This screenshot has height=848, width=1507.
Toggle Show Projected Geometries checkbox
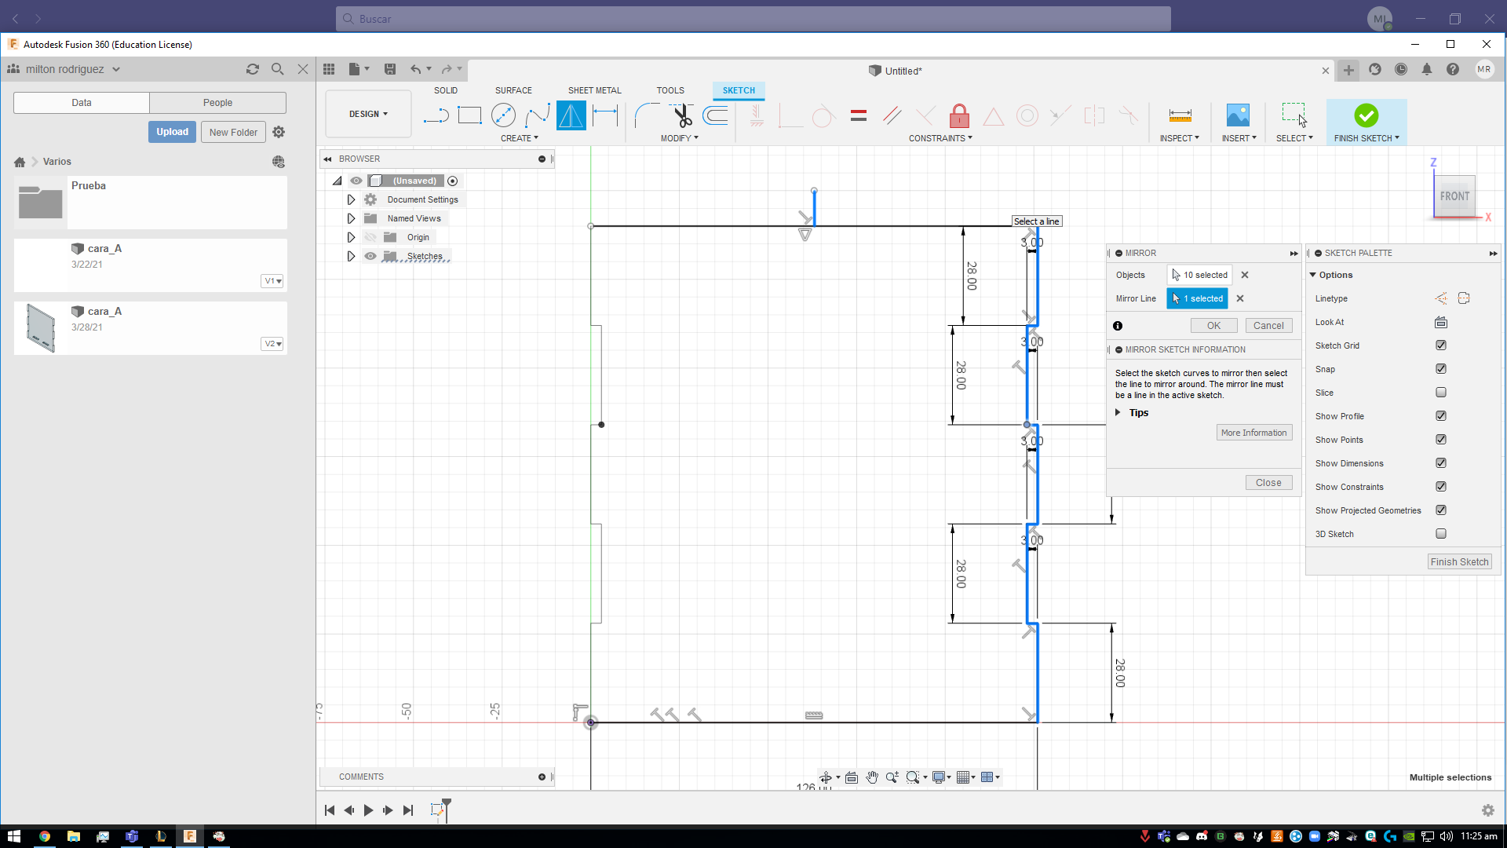1441,510
